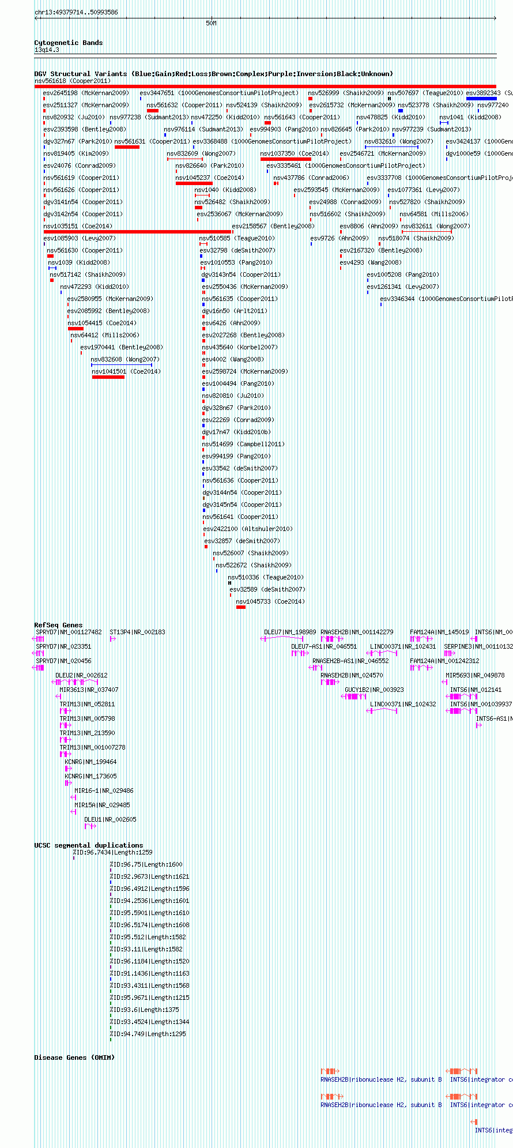Click the nsv1045237 (Coe2014) variant label
The width and height of the screenshot is (513, 1148).
(x=210, y=178)
